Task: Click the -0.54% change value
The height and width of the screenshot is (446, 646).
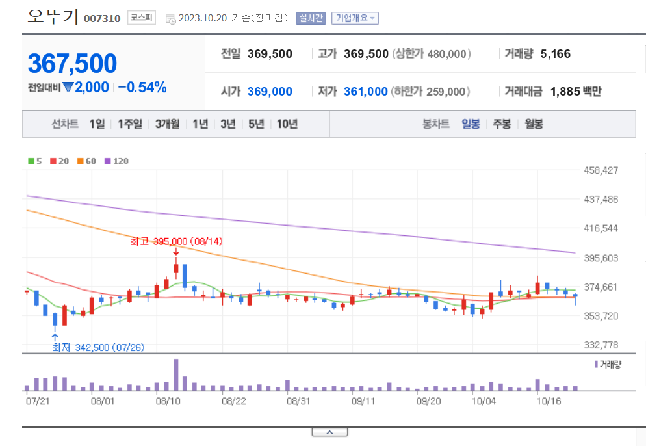Action: click(x=142, y=87)
